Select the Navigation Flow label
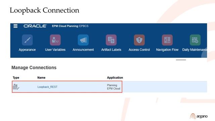The height and width of the screenshot is (121, 215). (x=167, y=50)
